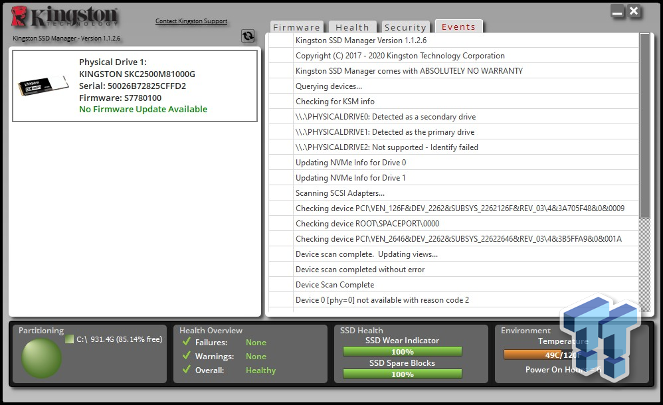Click the Warnings 'None' value
The width and height of the screenshot is (663, 405).
click(x=256, y=356)
